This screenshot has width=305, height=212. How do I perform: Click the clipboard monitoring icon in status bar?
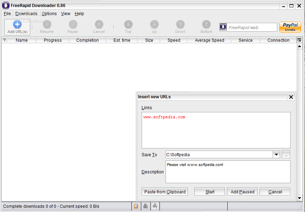tap(136, 206)
